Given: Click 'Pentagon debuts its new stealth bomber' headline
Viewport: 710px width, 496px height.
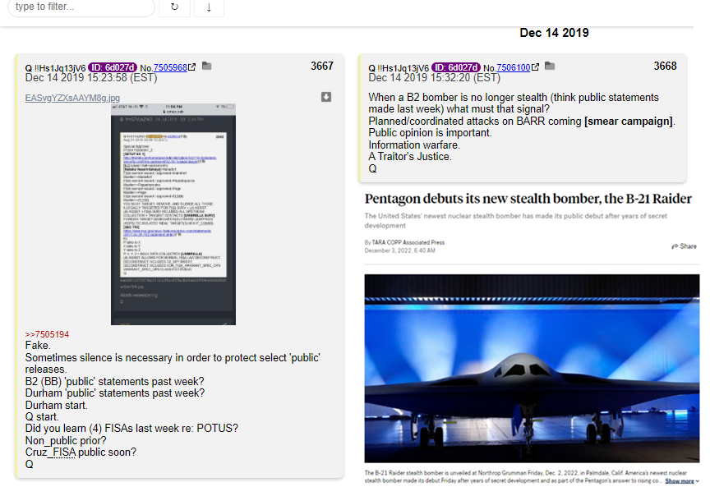Looking at the screenshot, I should tap(528, 199).
